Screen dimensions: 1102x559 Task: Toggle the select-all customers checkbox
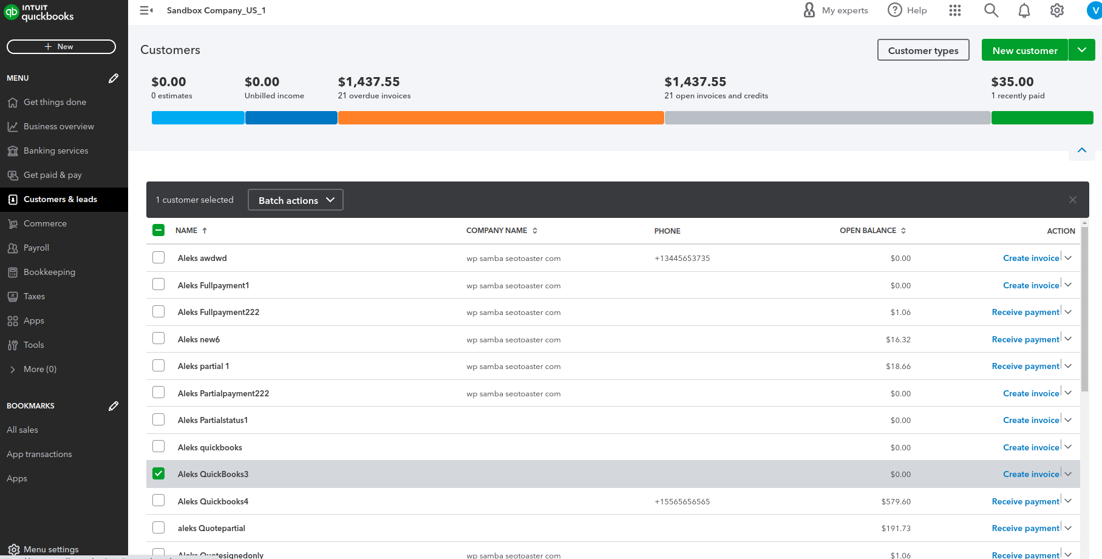pyautogui.click(x=158, y=230)
